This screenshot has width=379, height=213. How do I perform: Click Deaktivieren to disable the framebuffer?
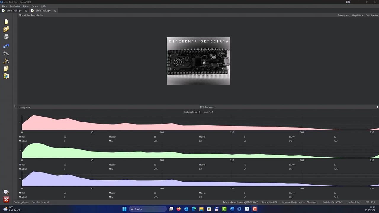372,15
